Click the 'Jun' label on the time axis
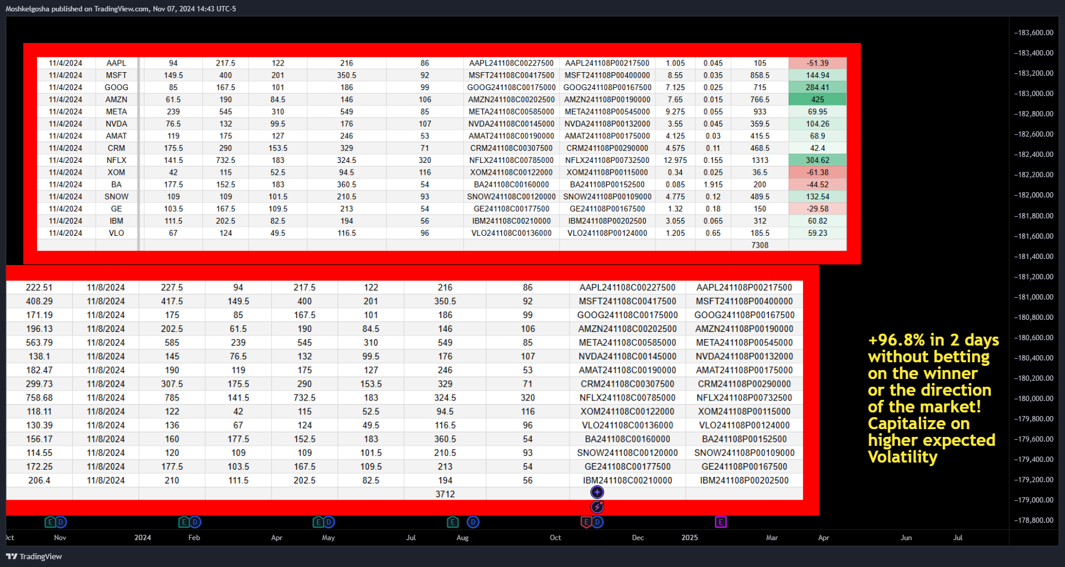 pyautogui.click(x=906, y=538)
